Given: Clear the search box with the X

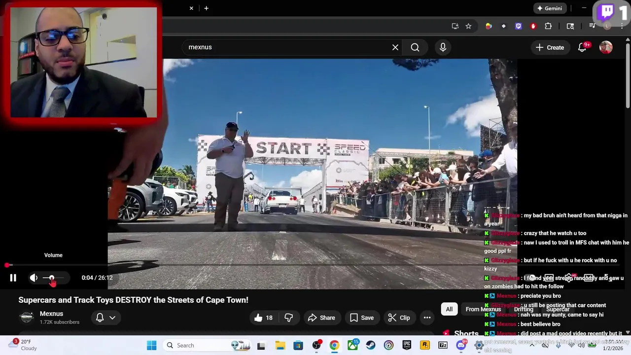Looking at the screenshot, I should click(395, 47).
